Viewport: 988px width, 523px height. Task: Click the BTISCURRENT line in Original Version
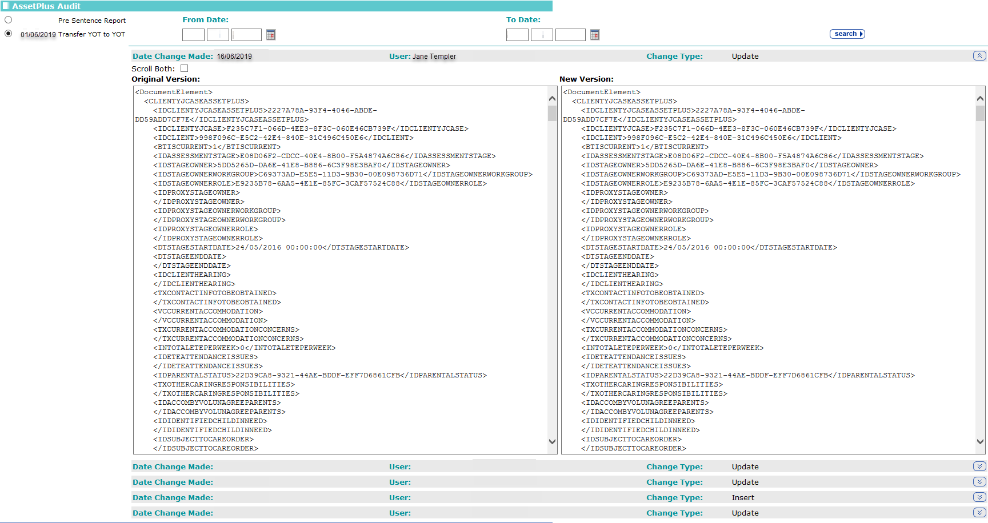(217, 147)
